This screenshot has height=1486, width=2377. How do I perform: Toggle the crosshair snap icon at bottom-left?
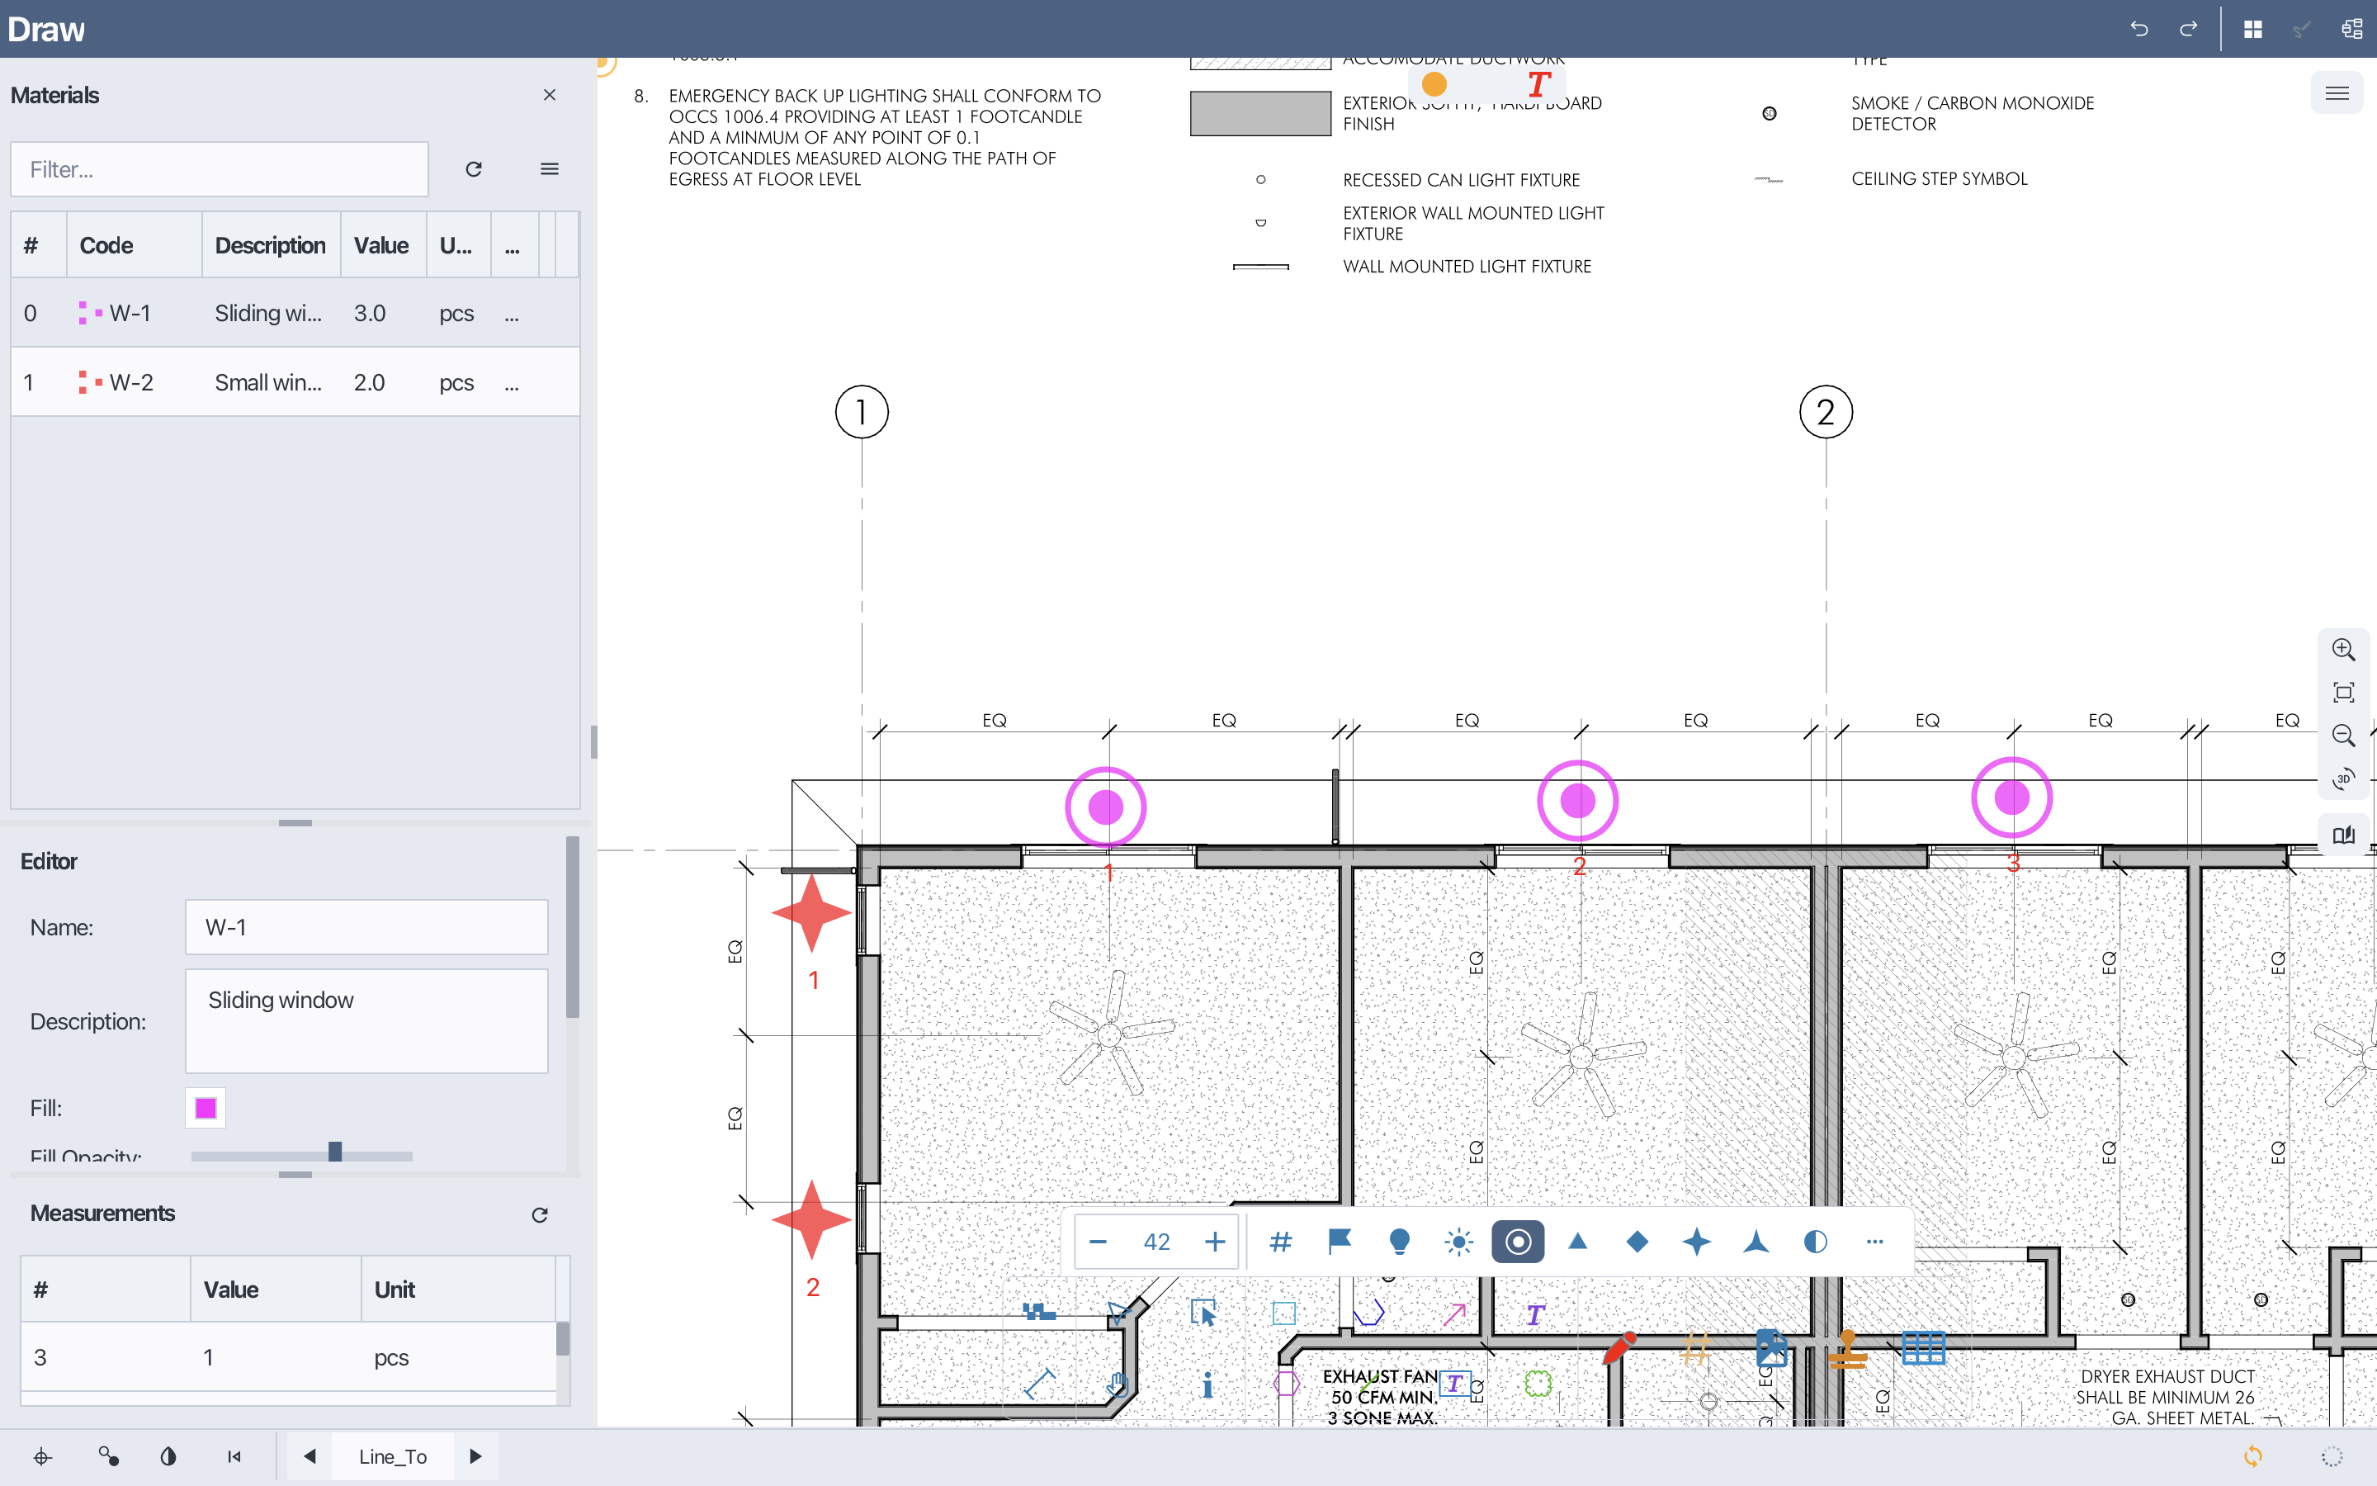(x=42, y=1456)
